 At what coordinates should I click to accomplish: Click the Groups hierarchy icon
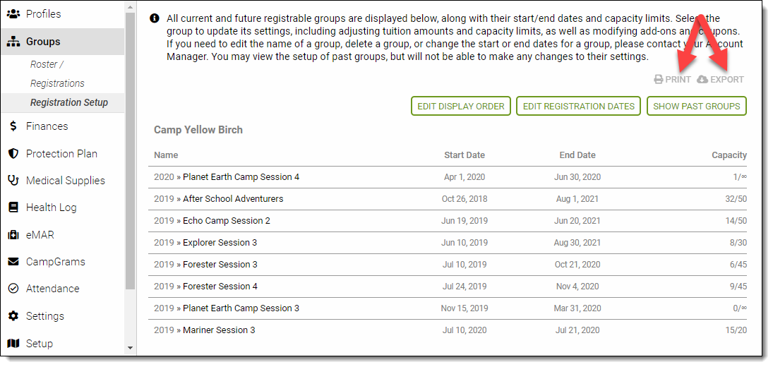point(13,42)
